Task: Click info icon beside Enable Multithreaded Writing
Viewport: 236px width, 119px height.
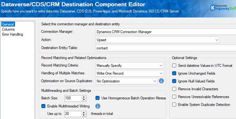Action: (x=98, y=106)
